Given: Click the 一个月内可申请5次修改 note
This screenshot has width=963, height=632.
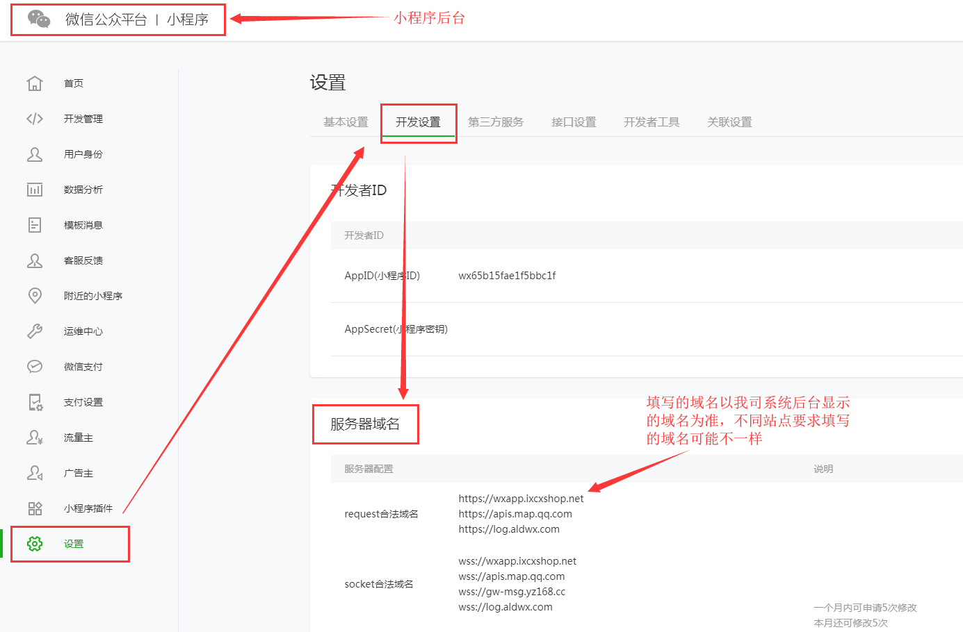Looking at the screenshot, I should (865, 608).
